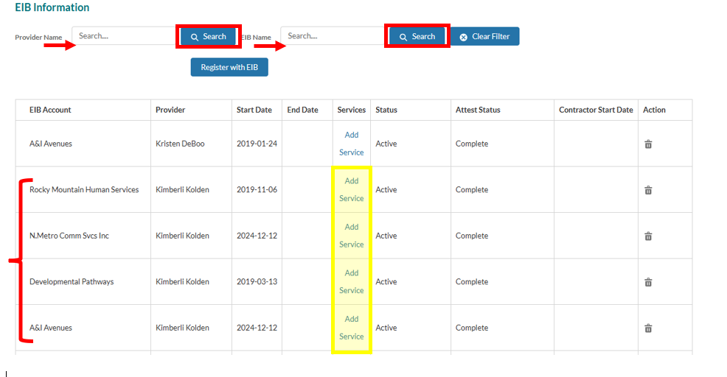Click the Services column header
727x377 pixels.
352,110
